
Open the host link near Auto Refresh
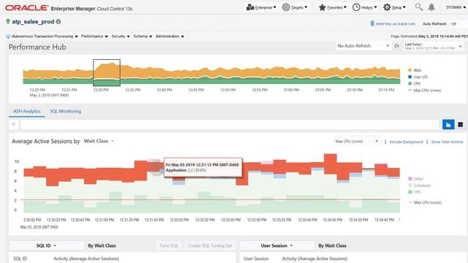click(x=393, y=23)
